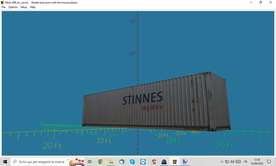Click the search highlights illustration in taskbar
Viewport: 276px width, 166px height.
click(76, 162)
